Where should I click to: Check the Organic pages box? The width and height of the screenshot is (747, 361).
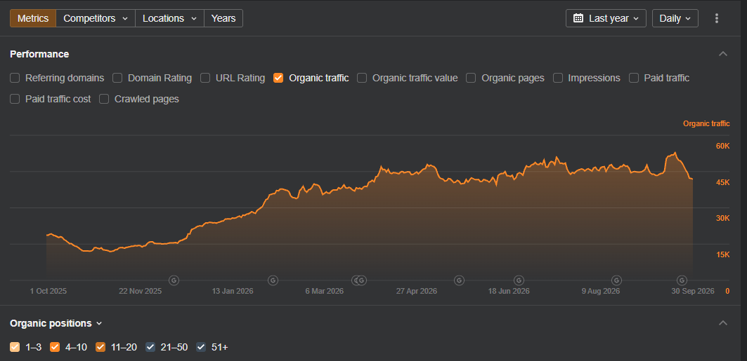471,78
